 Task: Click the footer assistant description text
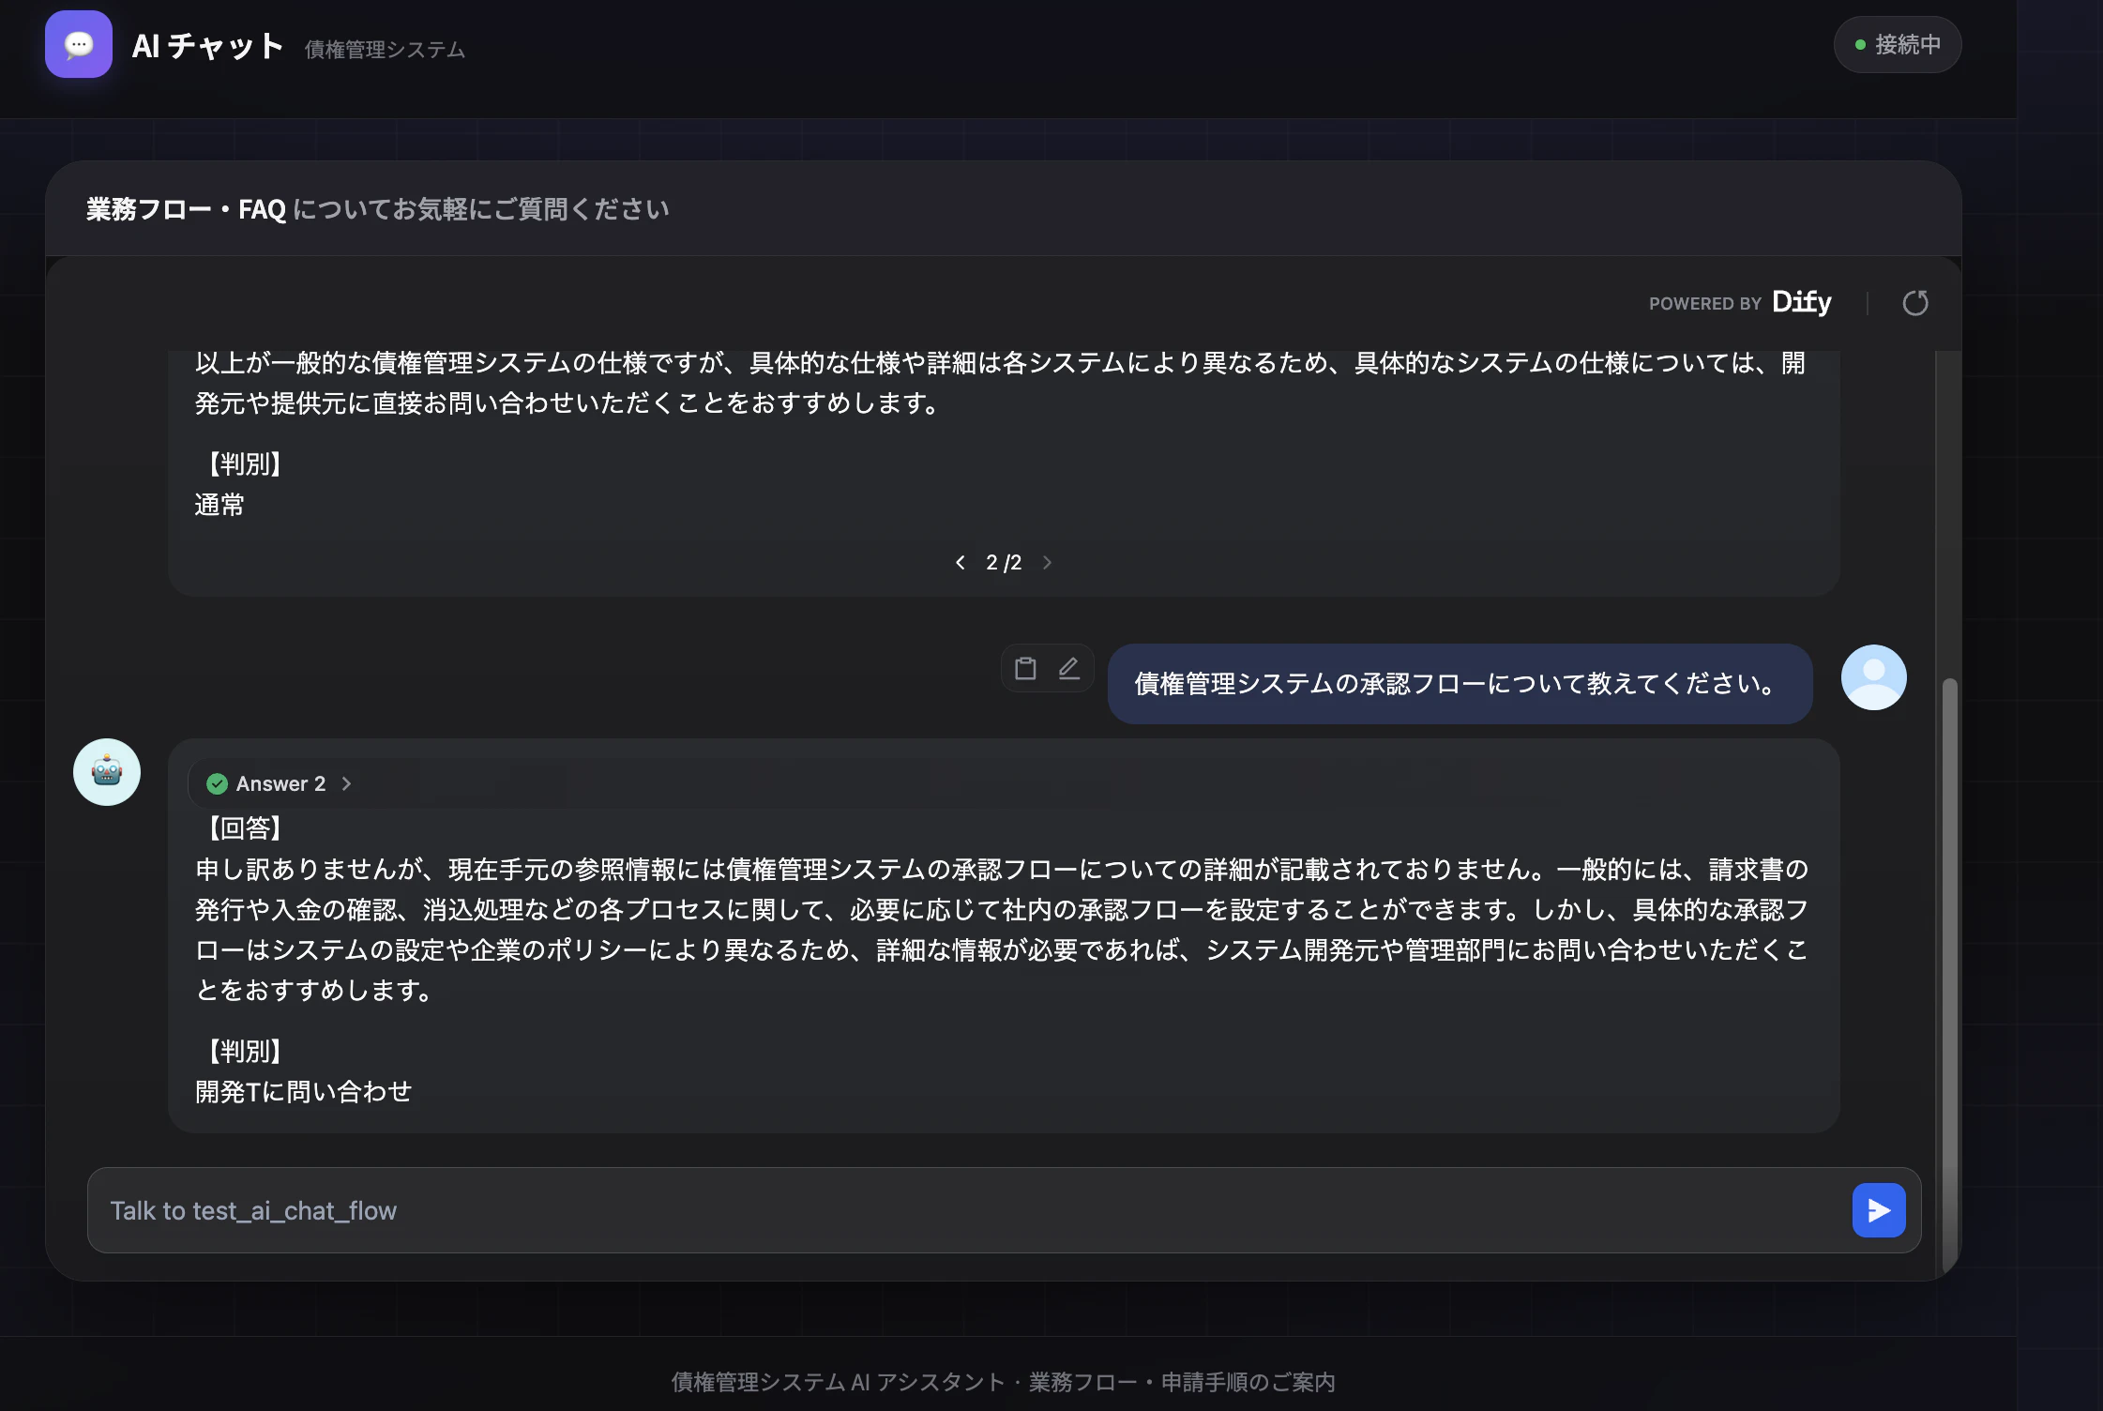1004,1382
